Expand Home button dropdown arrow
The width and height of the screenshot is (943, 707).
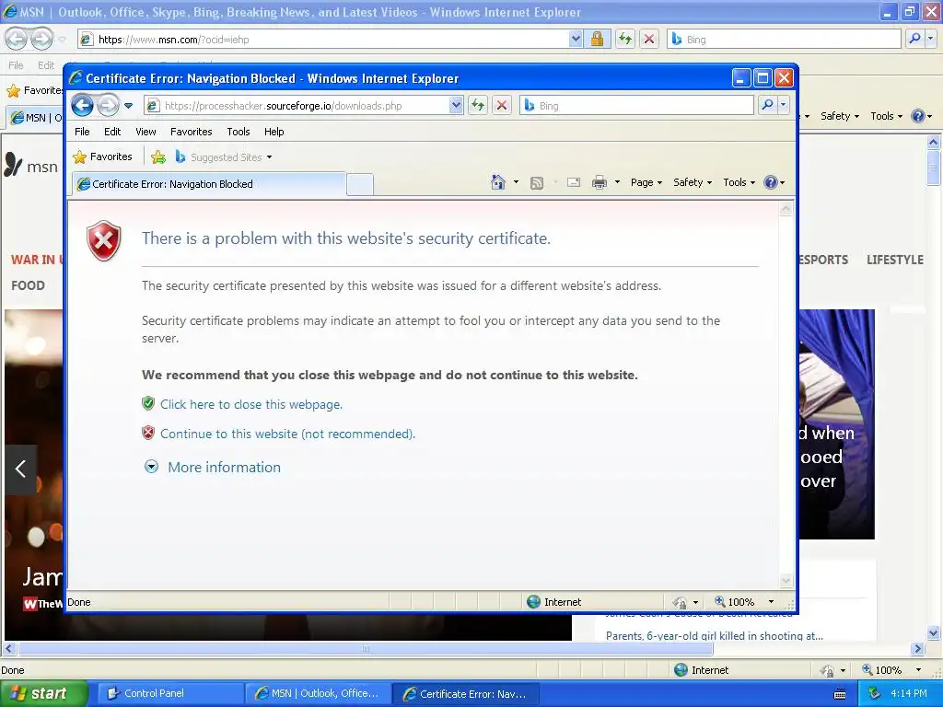click(516, 182)
